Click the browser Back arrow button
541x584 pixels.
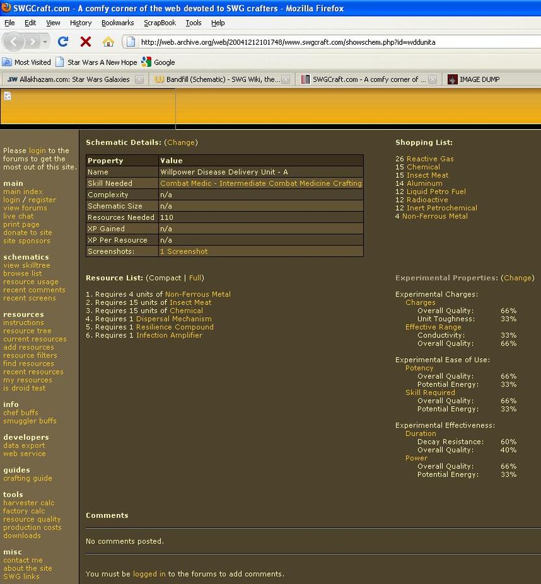[14, 42]
